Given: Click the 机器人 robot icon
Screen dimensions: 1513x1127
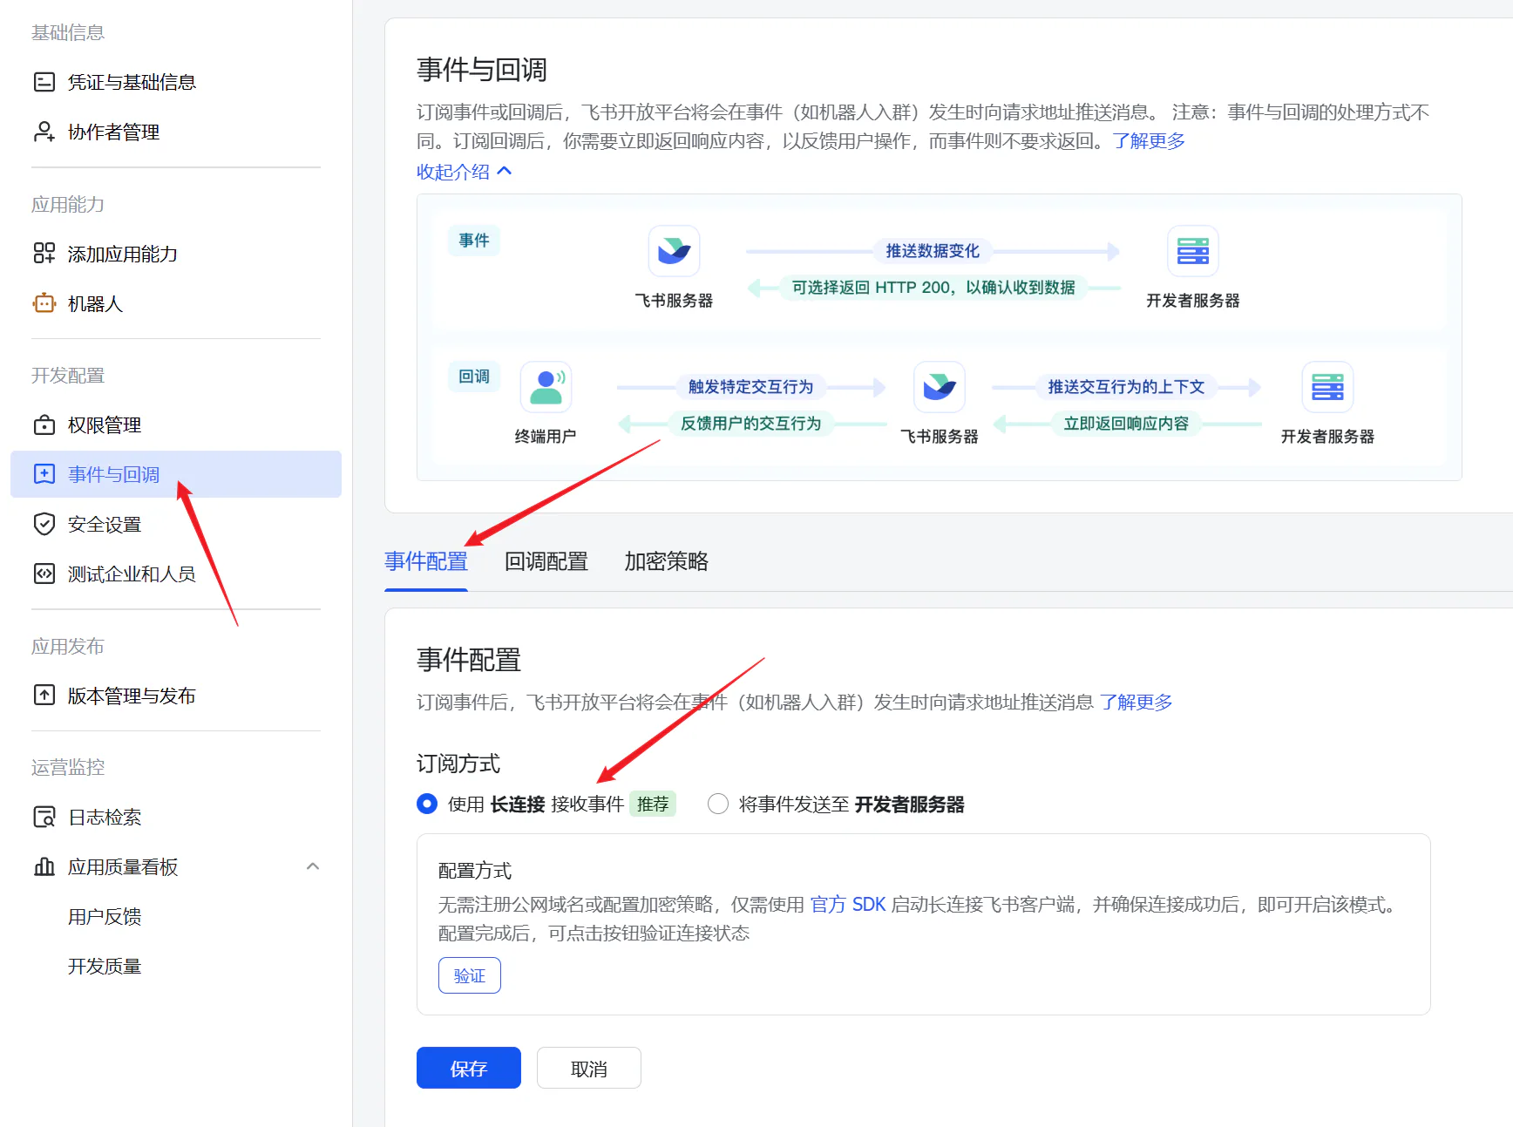Looking at the screenshot, I should pyautogui.click(x=44, y=303).
